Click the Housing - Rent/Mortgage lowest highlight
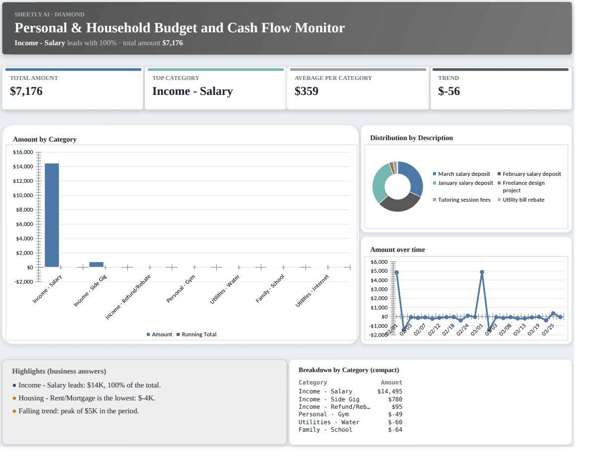Screen dimensions: 610x458 coord(84,398)
